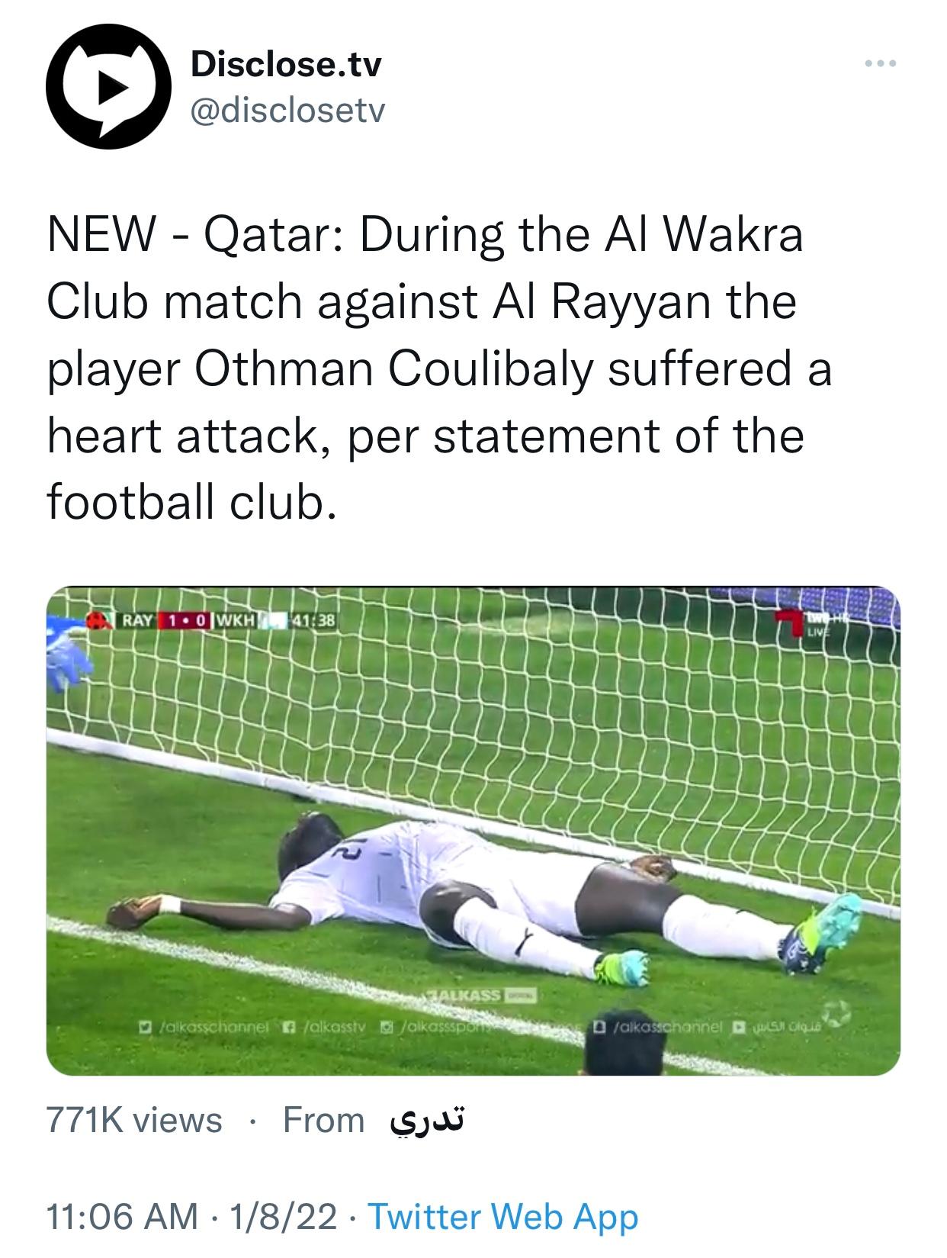Viewport: 947px width, 1258px height.
Task: Click the Alkass logo watermark in video
Action: coord(482,996)
